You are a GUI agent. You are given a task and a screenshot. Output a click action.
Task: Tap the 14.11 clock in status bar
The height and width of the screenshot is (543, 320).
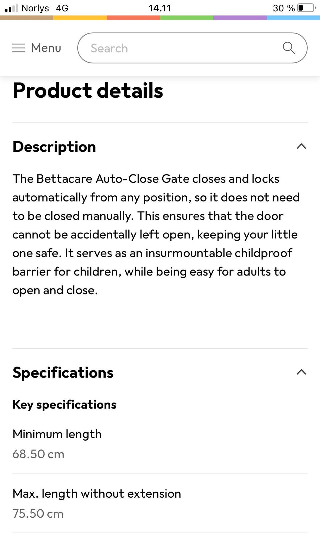click(160, 8)
